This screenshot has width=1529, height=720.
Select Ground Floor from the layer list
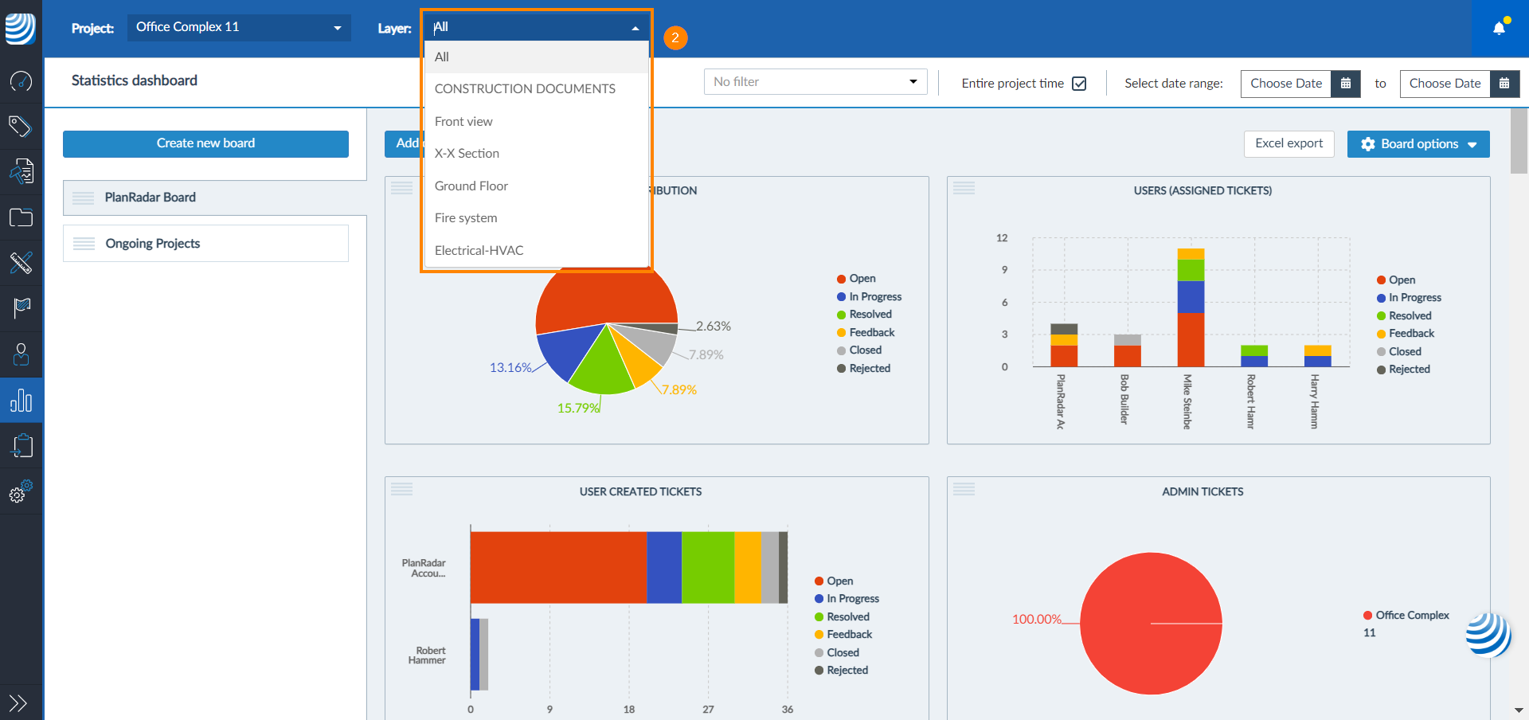click(471, 186)
